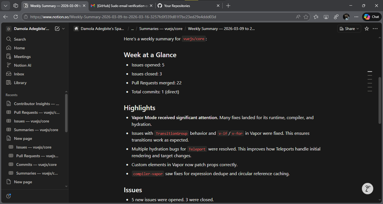This screenshot has width=383, height=204.
Task: Click the Week at a Glance heading
Action: (x=150, y=55)
